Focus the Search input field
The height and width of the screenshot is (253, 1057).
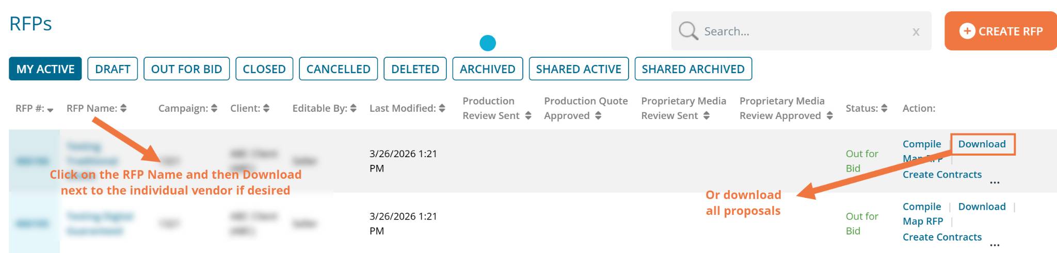(800, 31)
